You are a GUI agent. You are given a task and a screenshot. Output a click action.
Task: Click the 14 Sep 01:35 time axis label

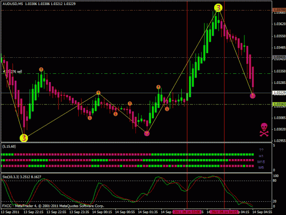pyautogui.click(x=148, y=212)
